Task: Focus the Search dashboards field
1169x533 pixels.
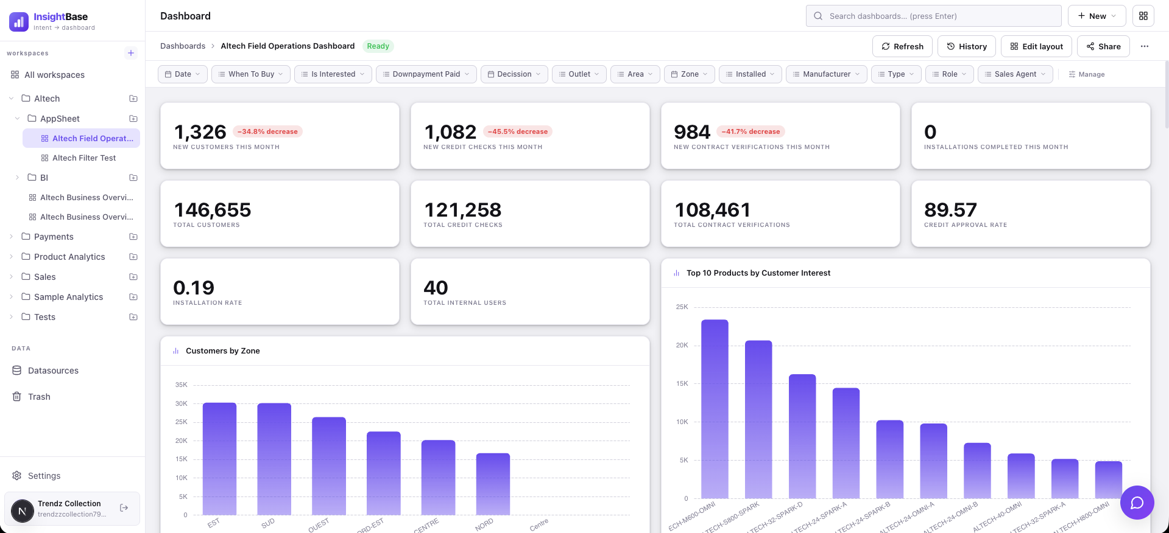Action: click(934, 16)
